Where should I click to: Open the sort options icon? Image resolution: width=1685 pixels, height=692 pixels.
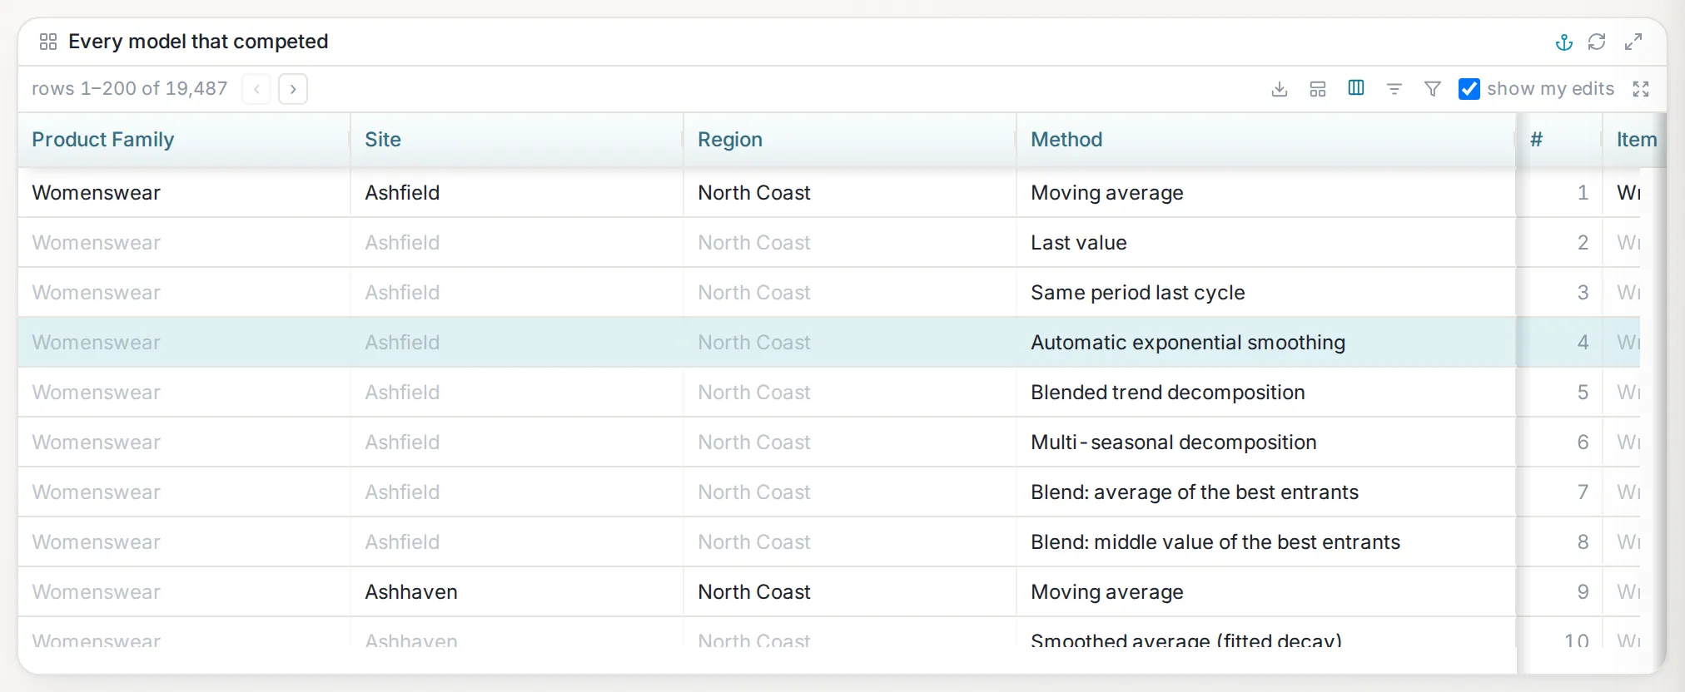click(x=1394, y=89)
